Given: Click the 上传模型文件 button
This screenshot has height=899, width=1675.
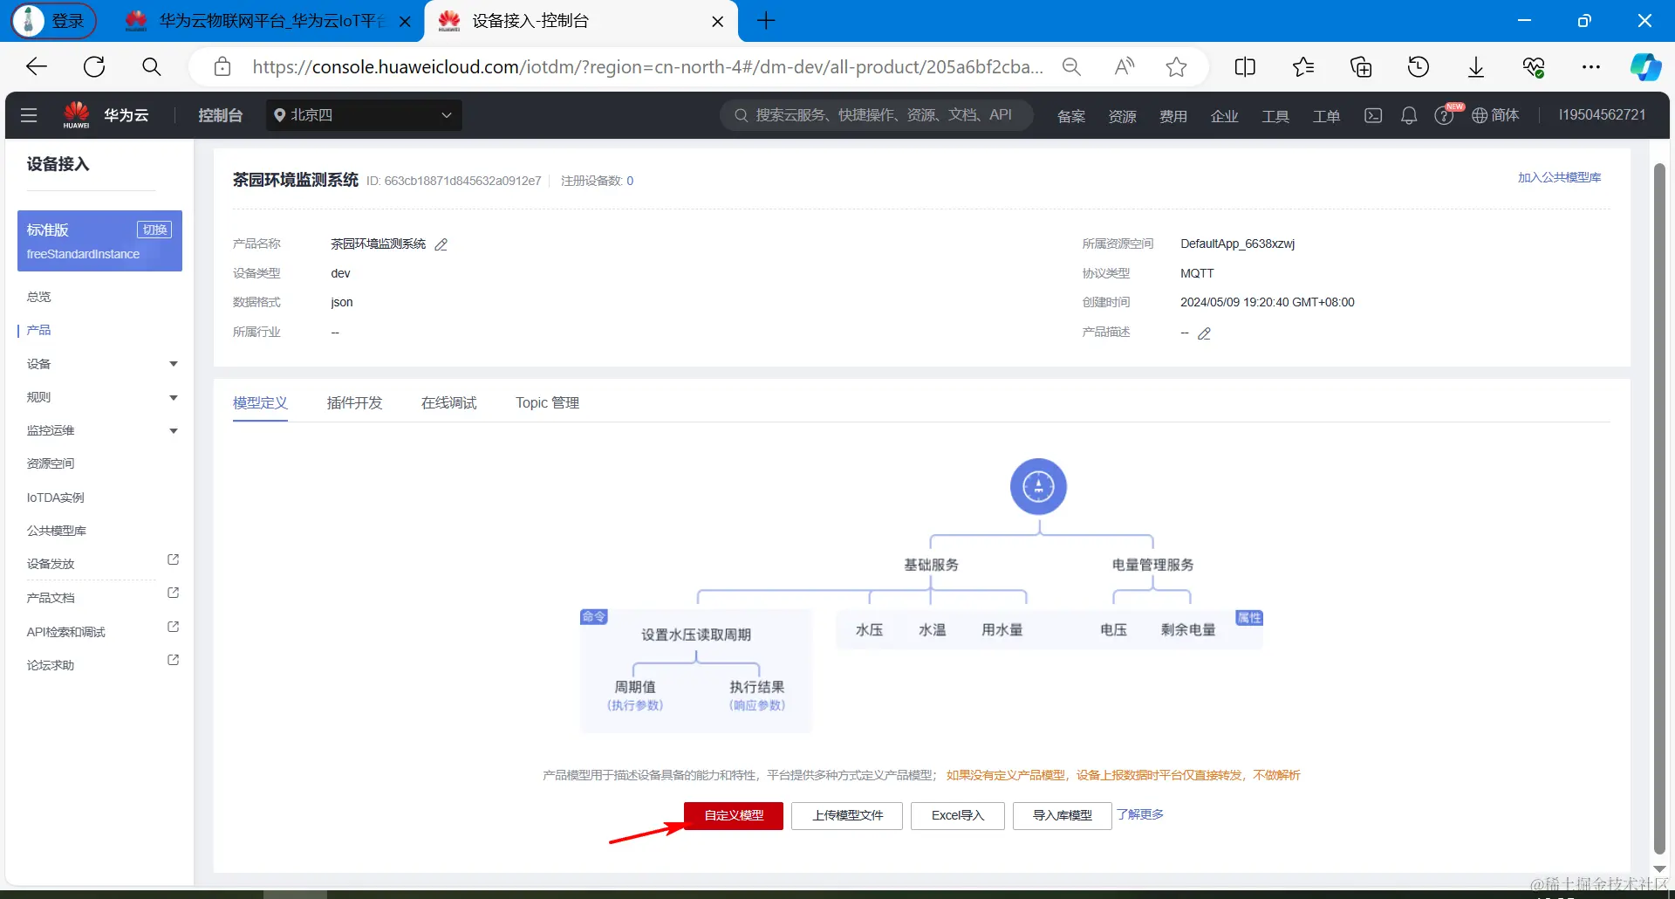Looking at the screenshot, I should tap(847, 815).
